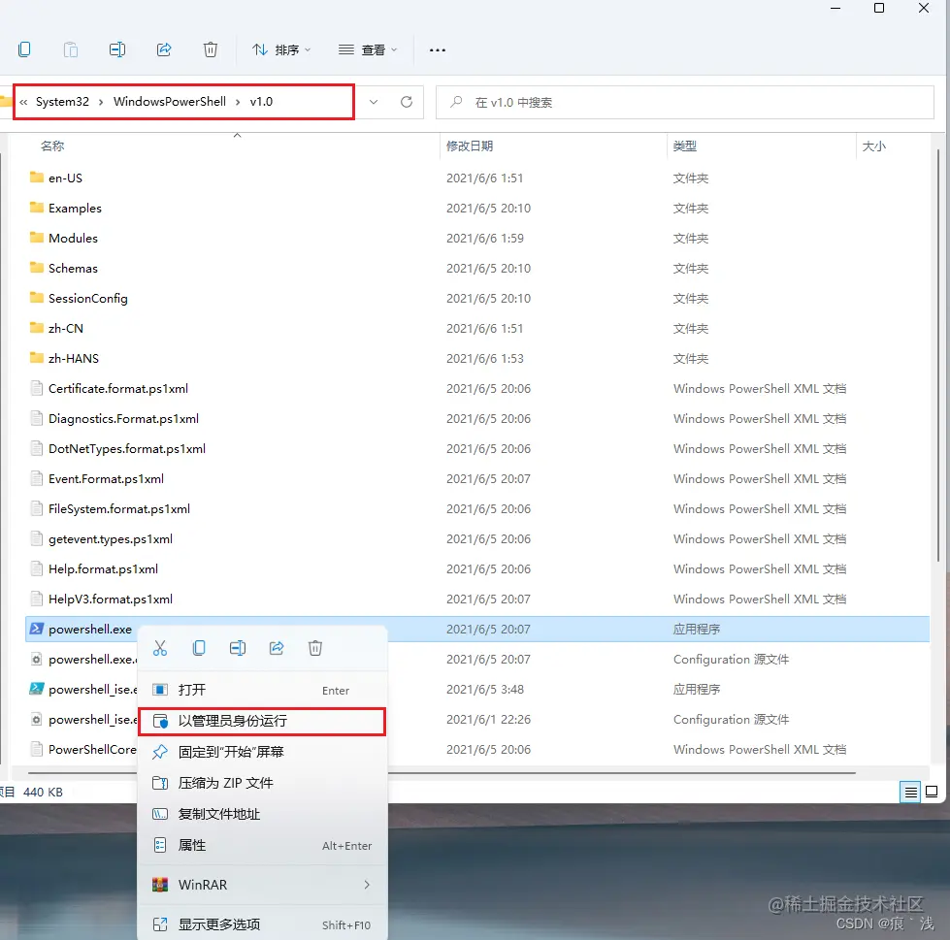Image resolution: width=950 pixels, height=940 pixels.
Task: Click WindowsPowerShell in the address breadcrumb
Action: click(x=170, y=102)
